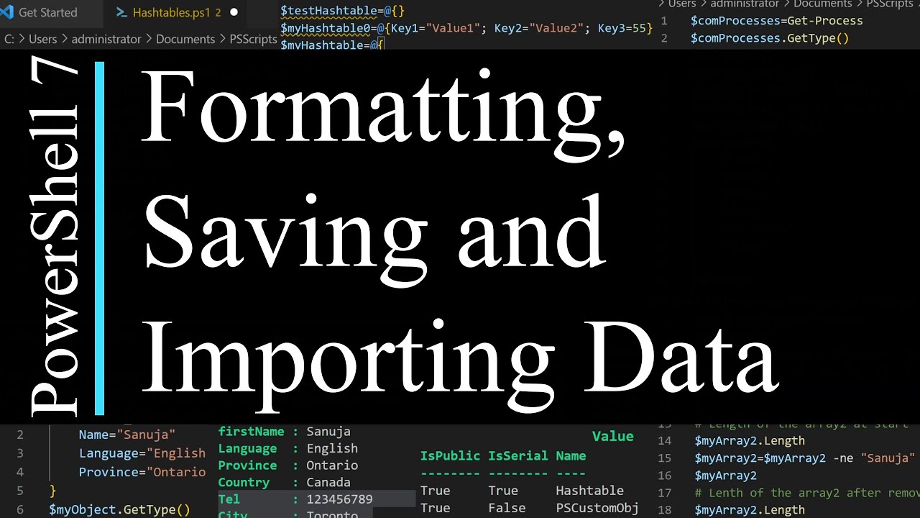Viewport: 920px width, 518px height.
Task: Click the line 17 comment about array length
Action: pos(807,493)
